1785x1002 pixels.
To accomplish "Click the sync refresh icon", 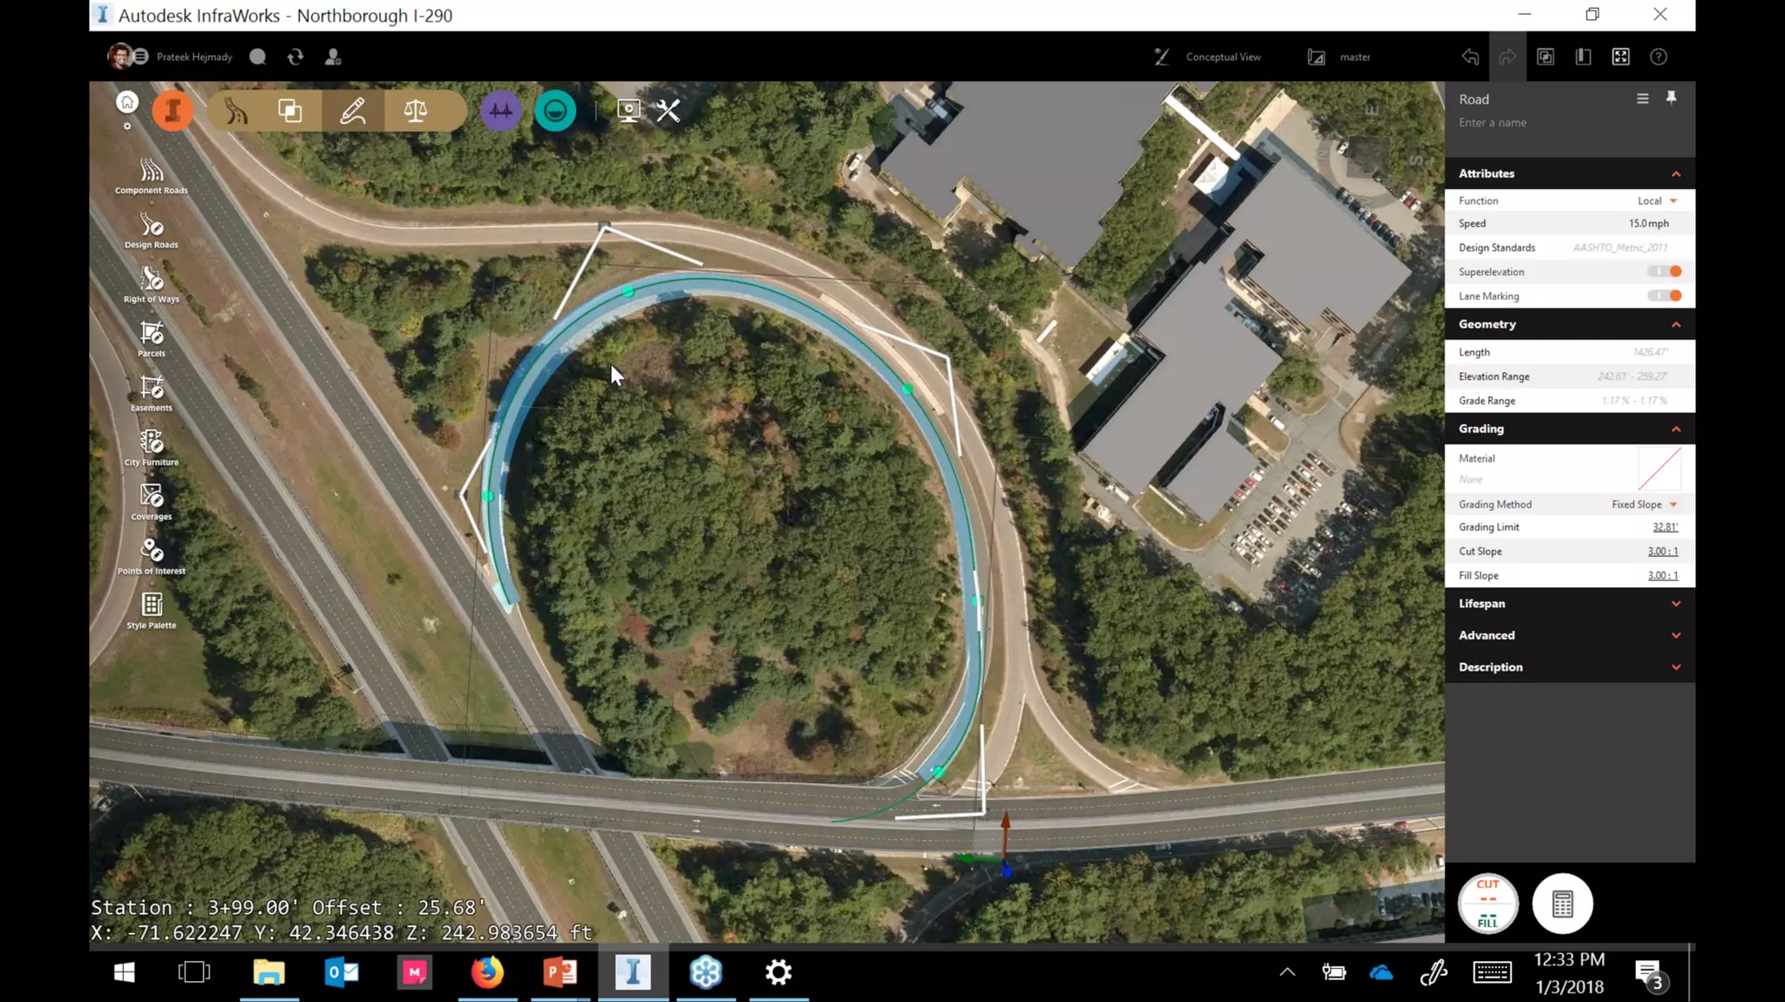I will [x=295, y=57].
